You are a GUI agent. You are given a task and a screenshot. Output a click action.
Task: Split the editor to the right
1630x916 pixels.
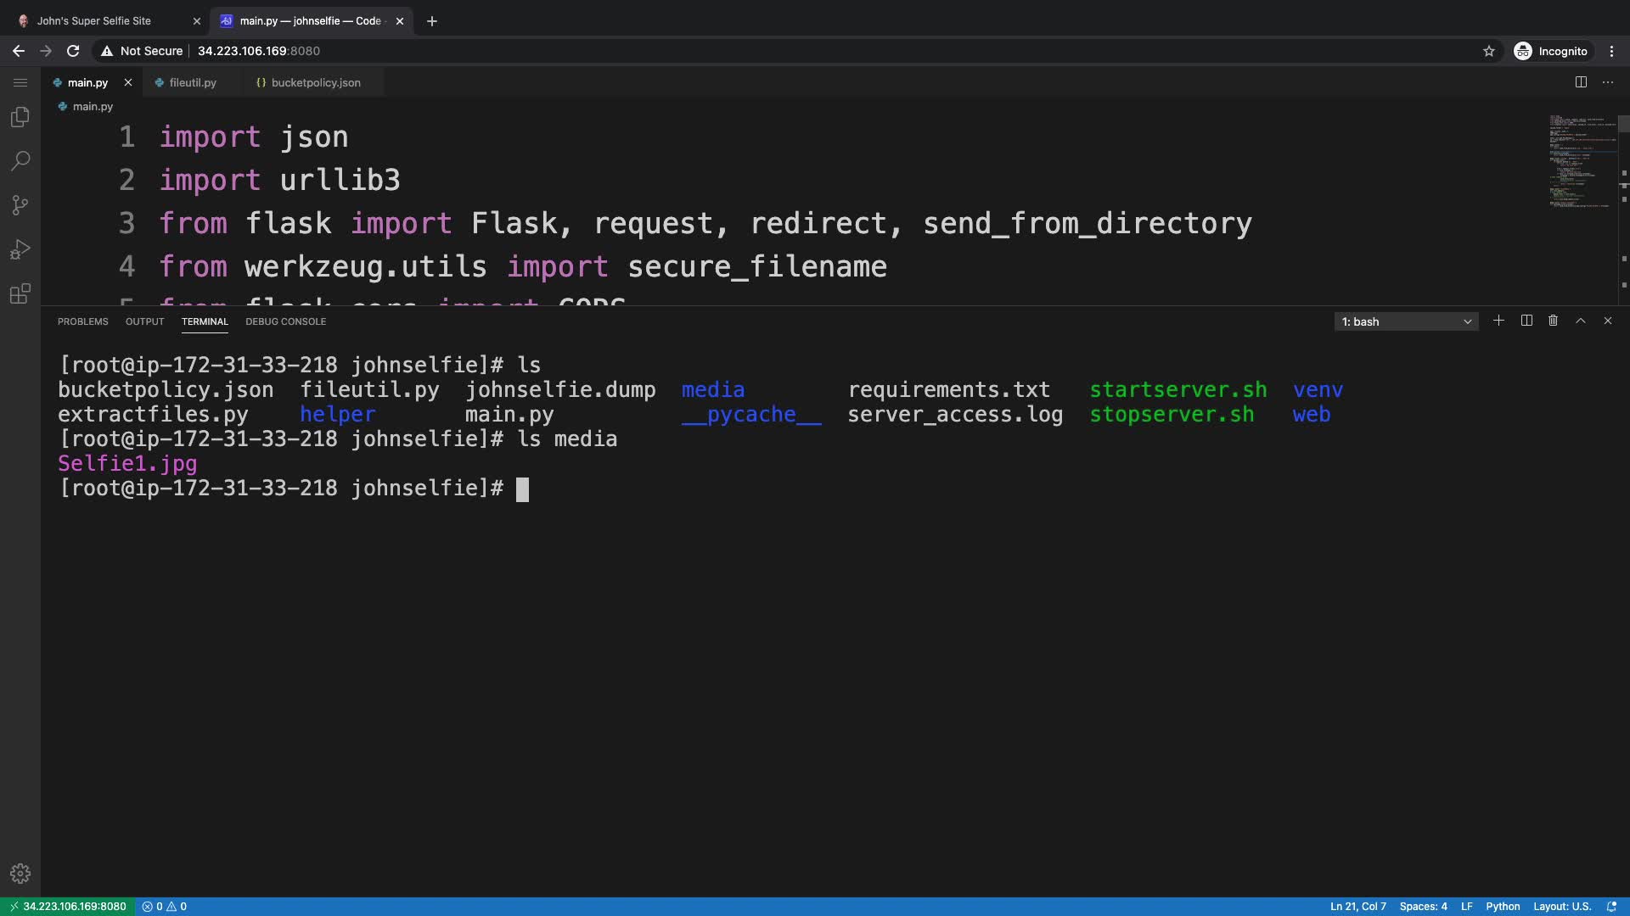[1581, 82]
